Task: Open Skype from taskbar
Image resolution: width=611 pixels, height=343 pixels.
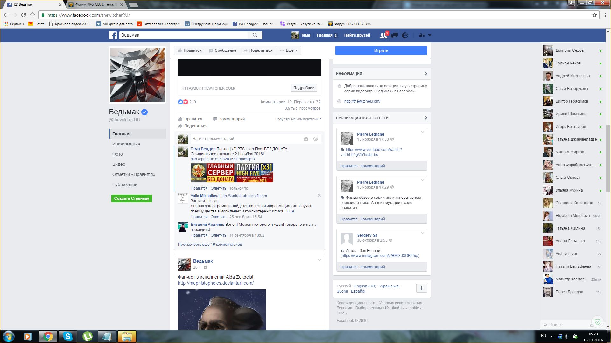Action: click(x=67, y=336)
